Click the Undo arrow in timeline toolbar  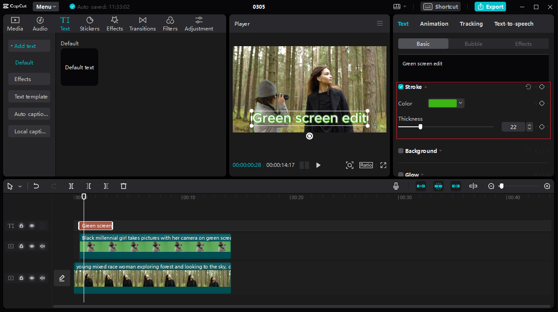36,186
